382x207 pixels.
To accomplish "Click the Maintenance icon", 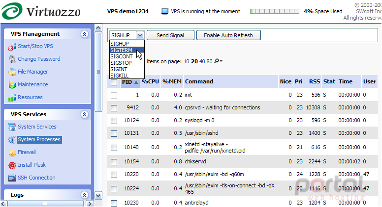I will (12, 85).
